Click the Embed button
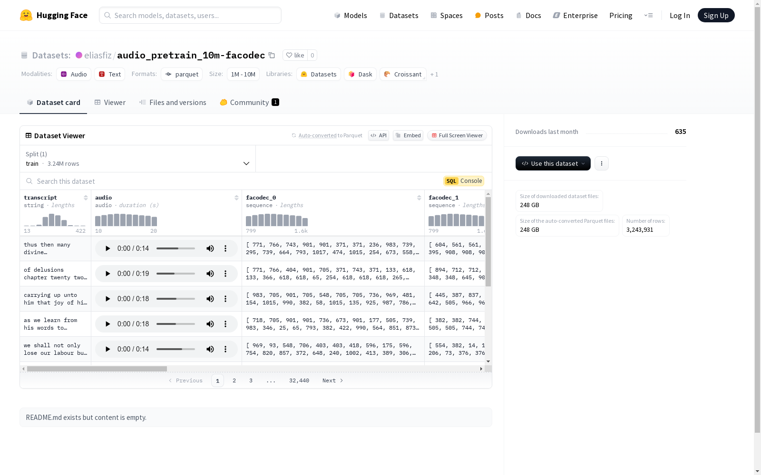 tap(408, 135)
